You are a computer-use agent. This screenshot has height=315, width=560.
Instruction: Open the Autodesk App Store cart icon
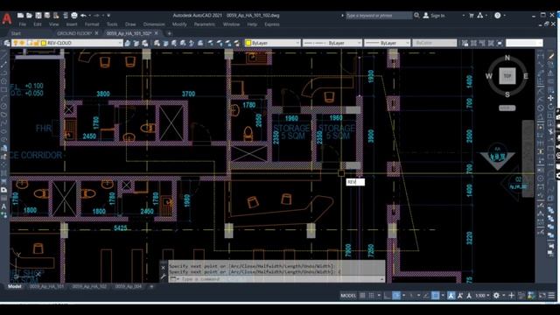coord(471,16)
